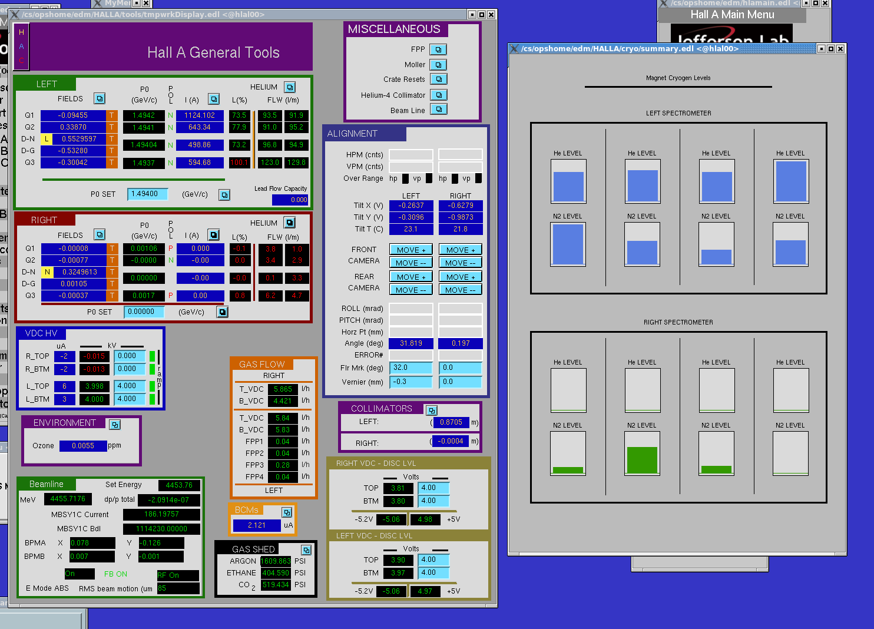Click LEFT Flr Mrk field 32.0

[411, 368]
